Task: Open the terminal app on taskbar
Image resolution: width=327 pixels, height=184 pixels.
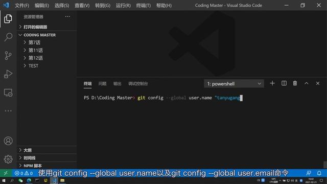Action: click(x=37, y=180)
